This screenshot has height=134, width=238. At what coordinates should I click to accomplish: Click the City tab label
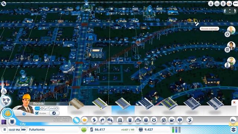tap(23, 124)
